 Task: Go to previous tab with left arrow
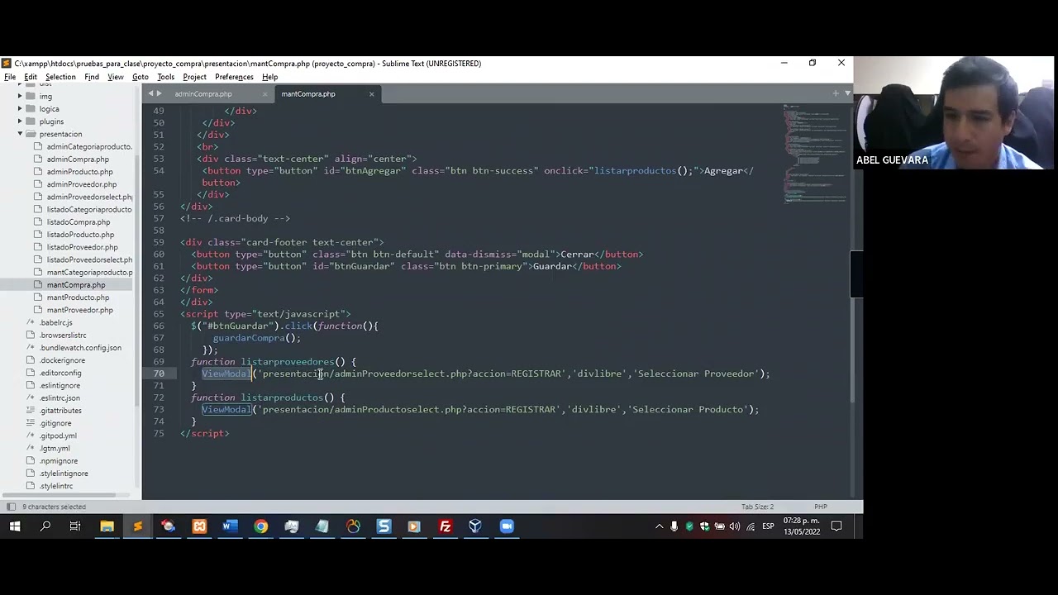click(x=150, y=93)
